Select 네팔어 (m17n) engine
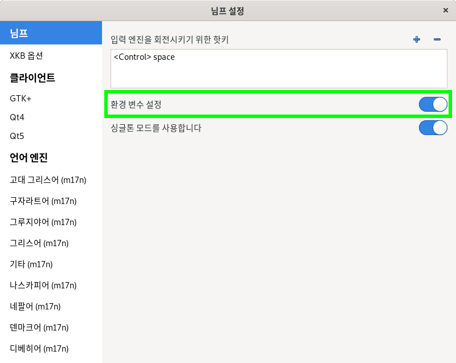Screen dimensions: 456x363 point(51,307)
